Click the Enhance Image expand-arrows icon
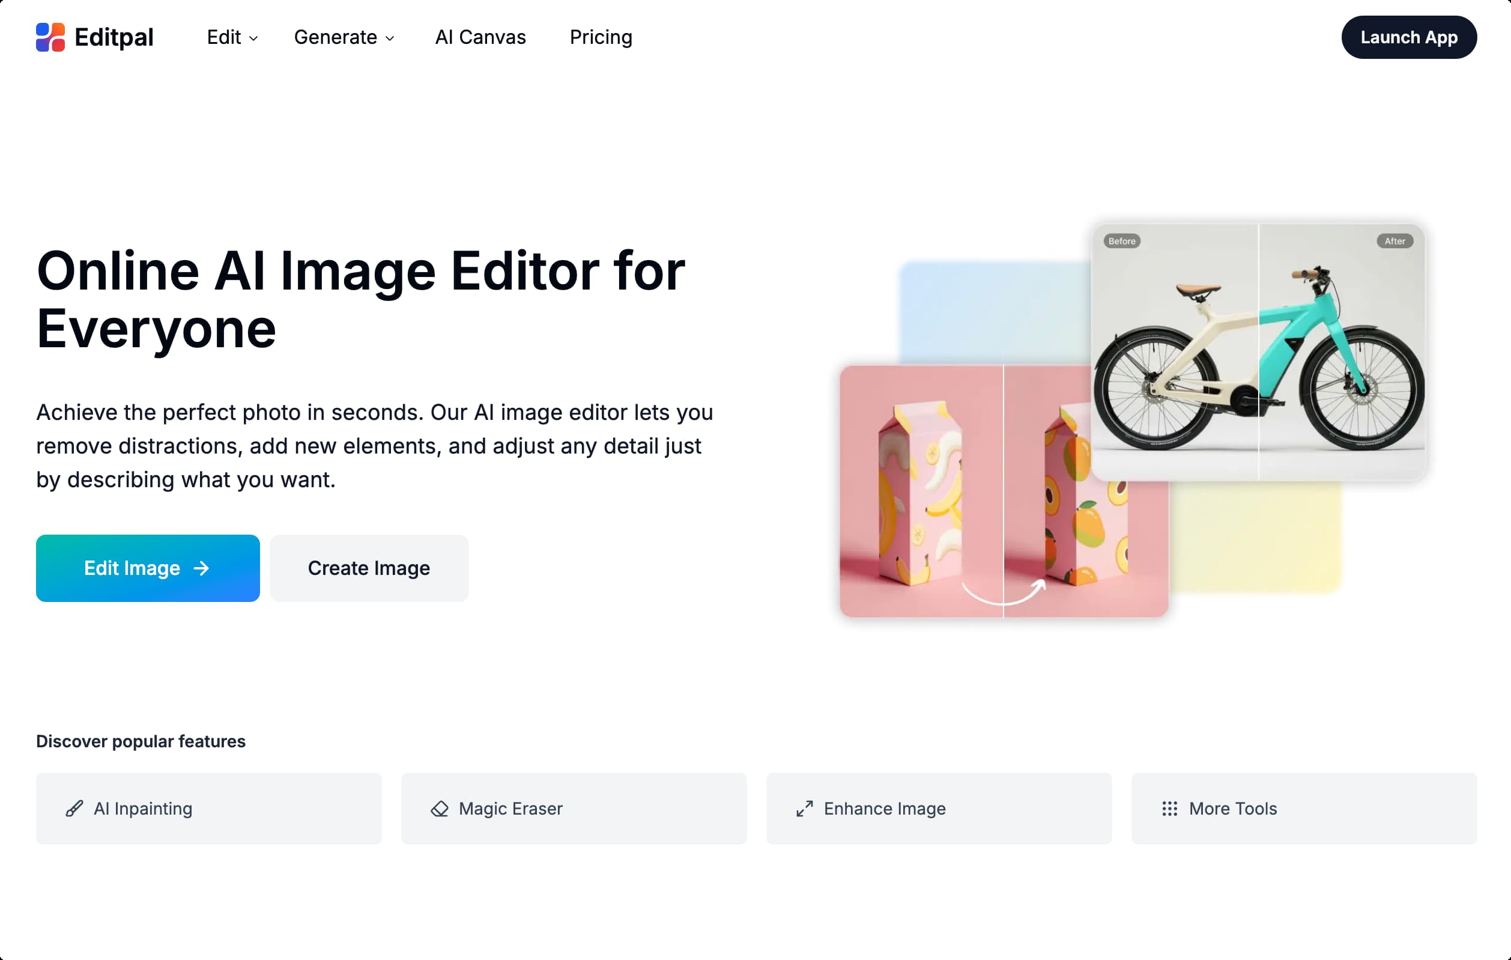This screenshot has width=1511, height=960. [x=804, y=809]
